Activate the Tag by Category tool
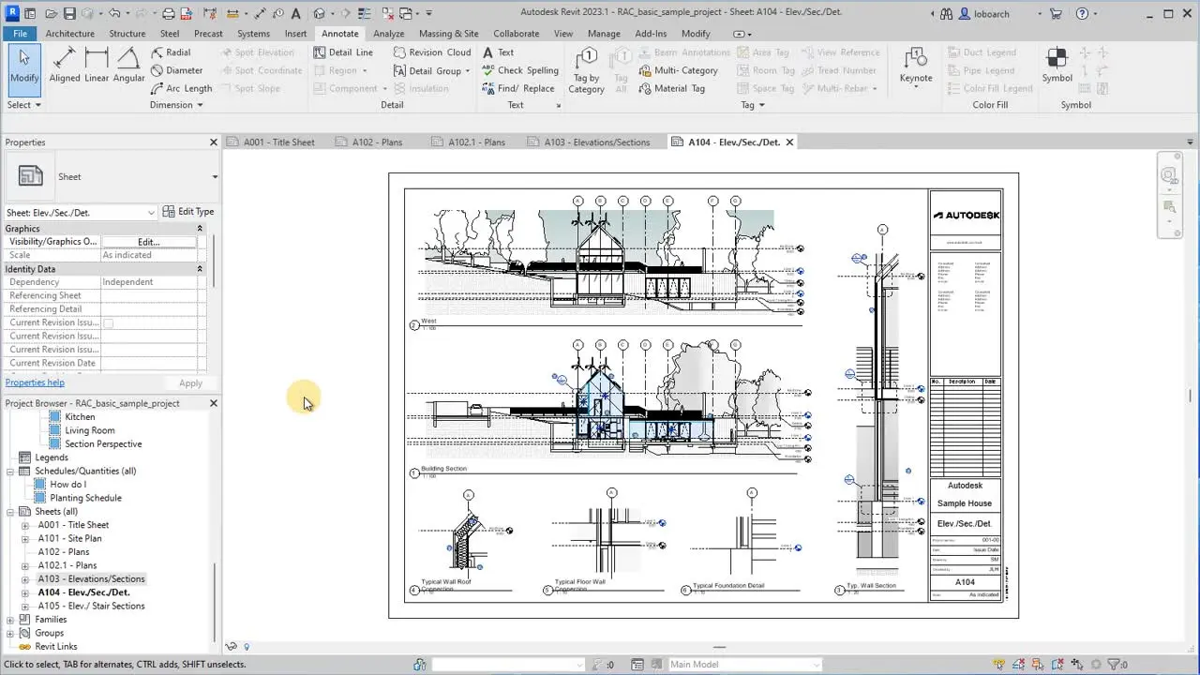1200x675 pixels. [586, 69]
